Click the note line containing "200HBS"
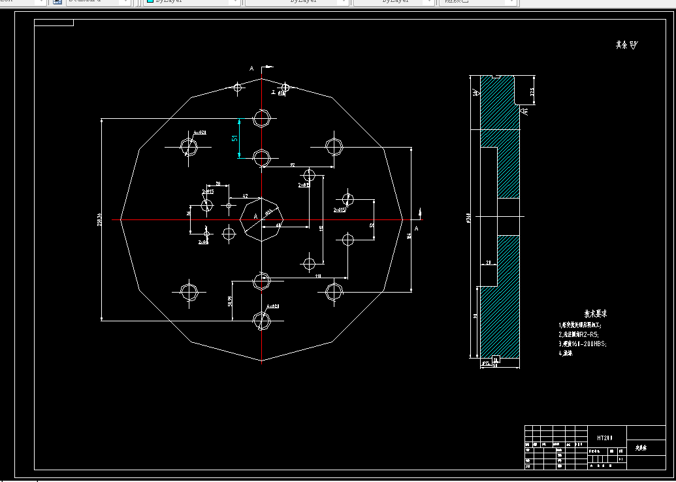The width and height of the screenshot is (676, 482). pos(583,344)
